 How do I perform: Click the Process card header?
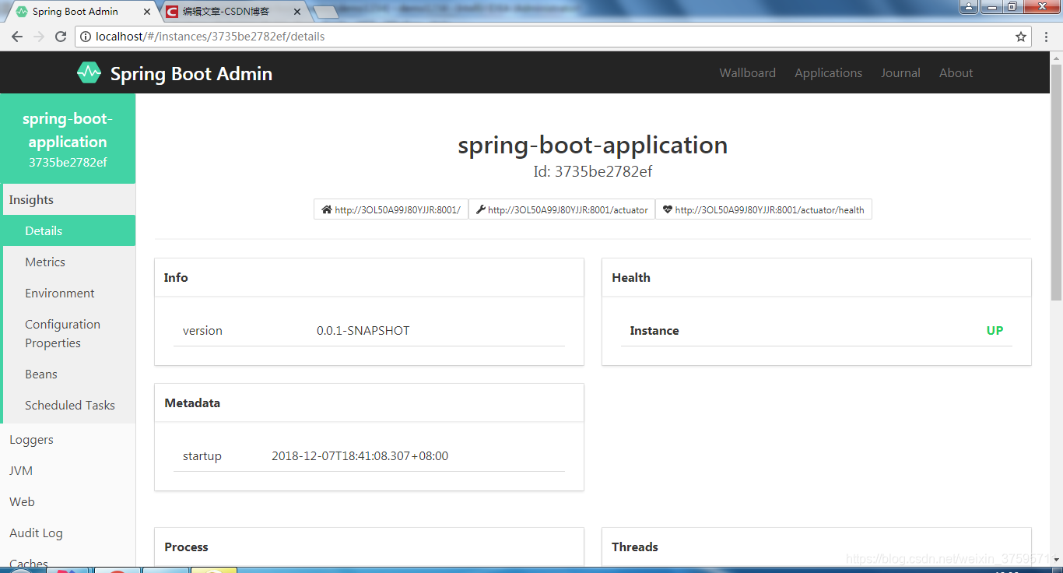(x=369, y=547)
